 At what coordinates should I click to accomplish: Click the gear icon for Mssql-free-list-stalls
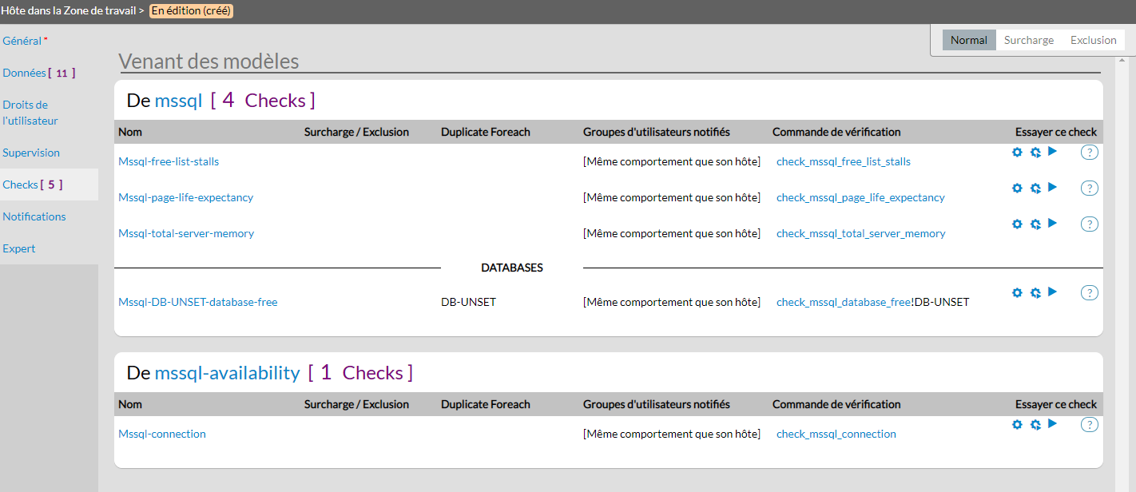(1017, 152)
